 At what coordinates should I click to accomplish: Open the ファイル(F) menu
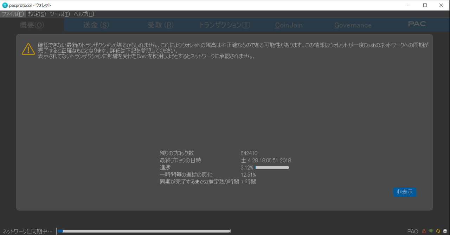[13, 14]
